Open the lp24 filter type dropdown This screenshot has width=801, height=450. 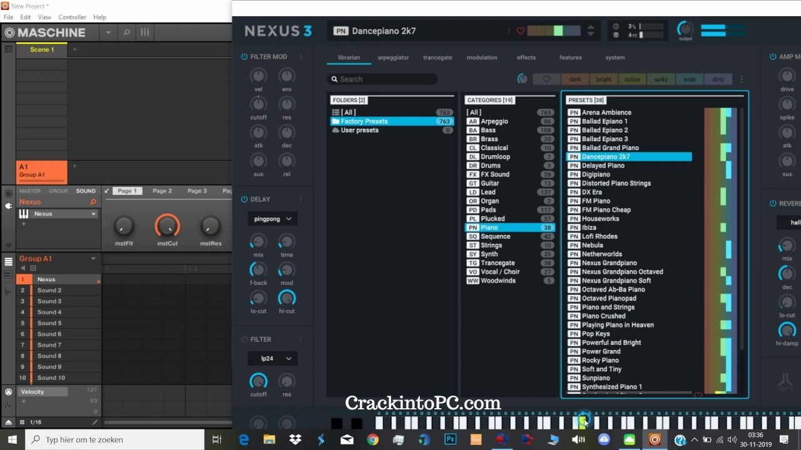(x=272, y=359)
